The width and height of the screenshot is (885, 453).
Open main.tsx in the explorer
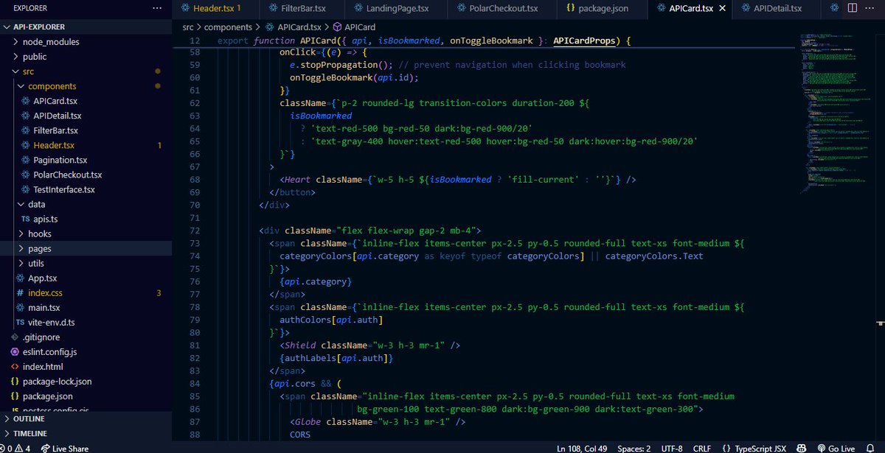click(44, 307)
